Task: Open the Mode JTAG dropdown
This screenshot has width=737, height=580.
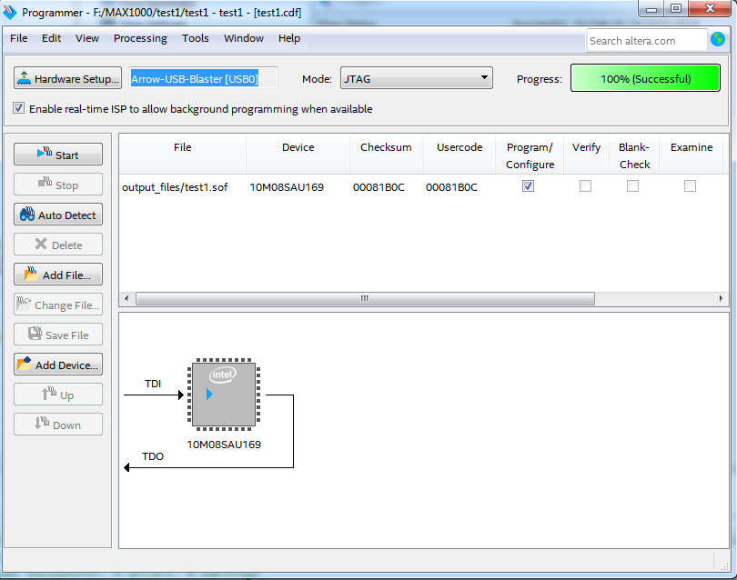Action: click(x=417, y=78)
